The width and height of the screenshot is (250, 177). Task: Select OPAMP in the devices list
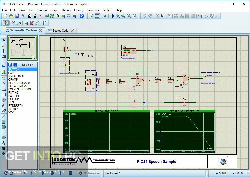point(22,79)
